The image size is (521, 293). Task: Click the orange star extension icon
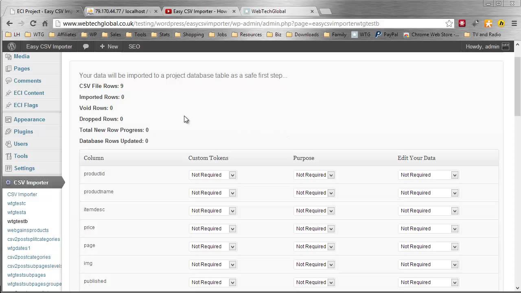click(x=488, y=24)
